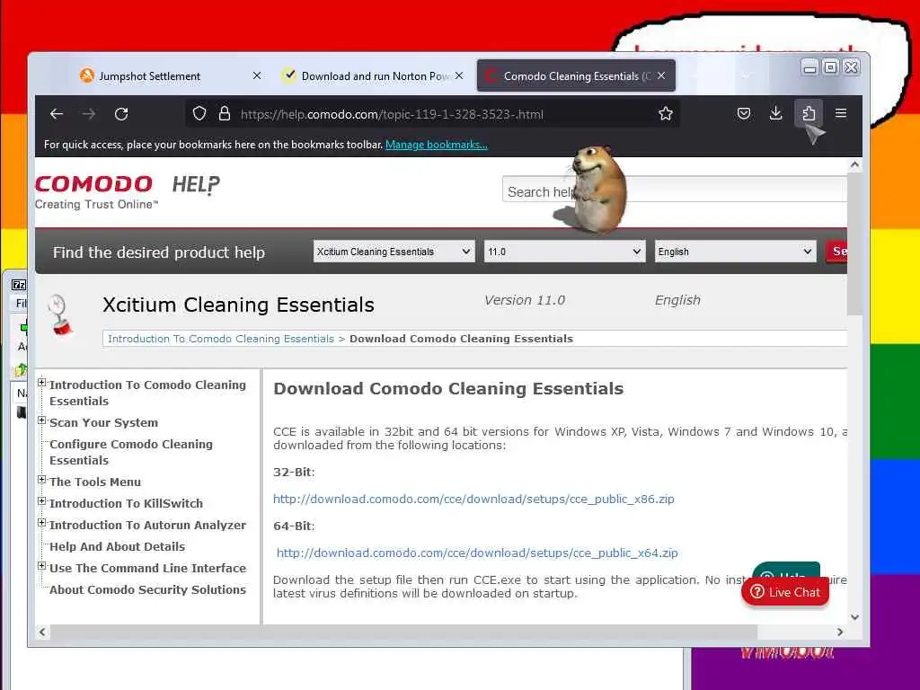Click the Cleaning Essentials brush product icon
Viewport: 920px width, 690px height.
[x=60, y=315]
